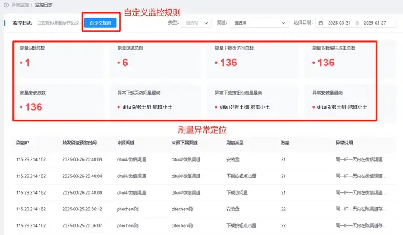Click 监控日志 in the breadcrumb

44,5
